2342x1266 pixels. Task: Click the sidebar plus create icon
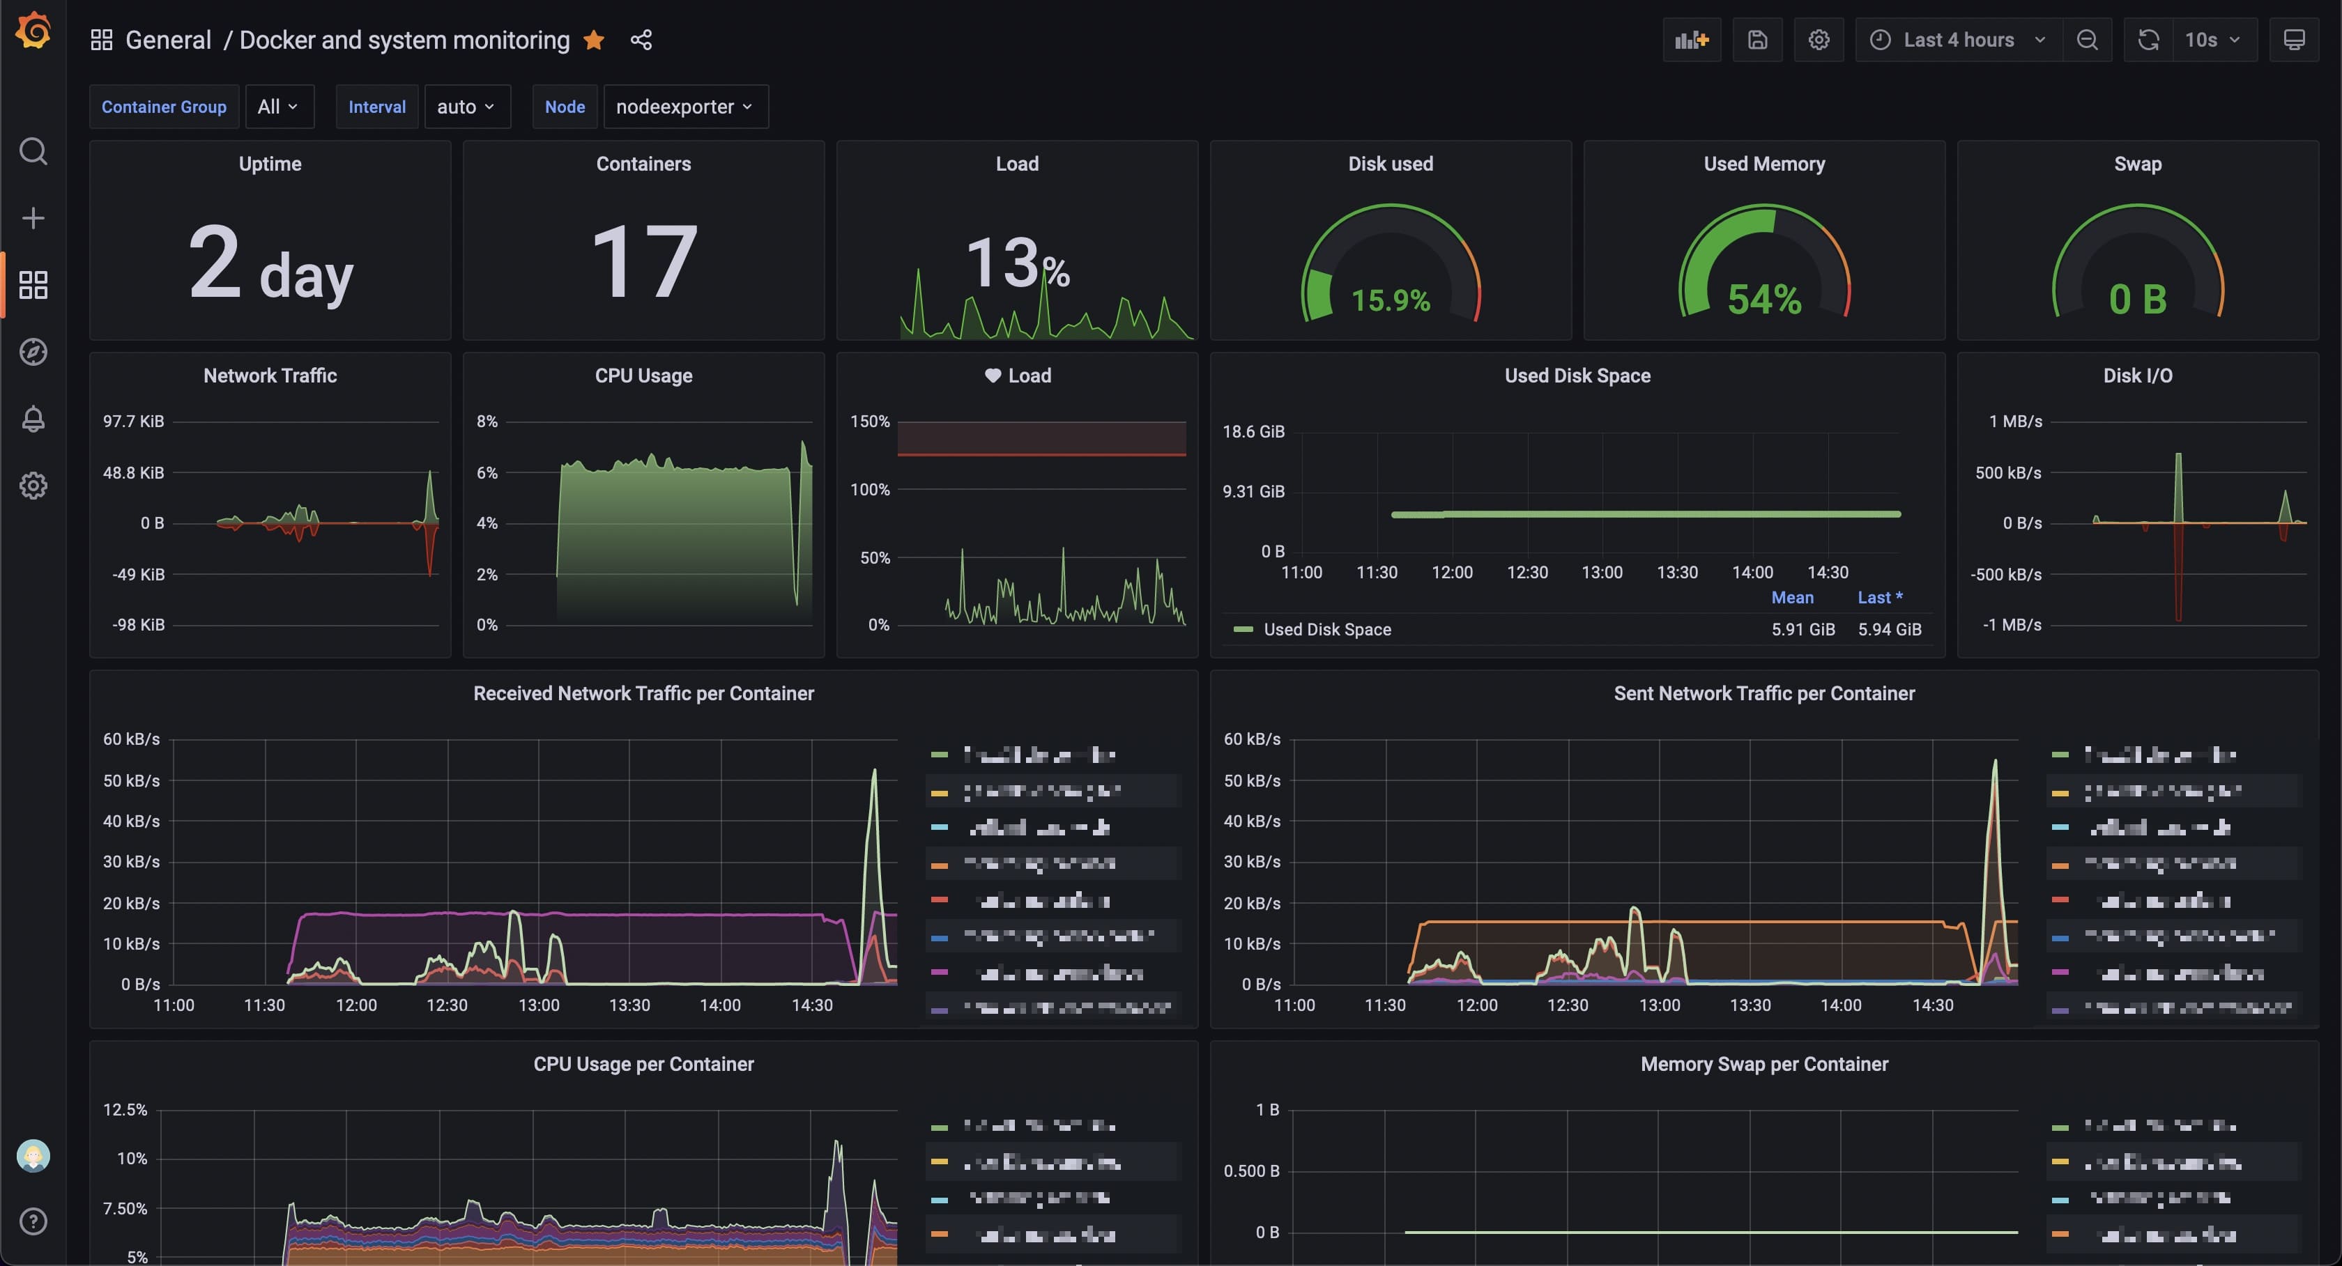click(33, 218)
